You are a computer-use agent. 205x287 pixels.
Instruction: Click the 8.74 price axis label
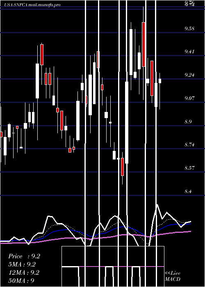[189, 145]
